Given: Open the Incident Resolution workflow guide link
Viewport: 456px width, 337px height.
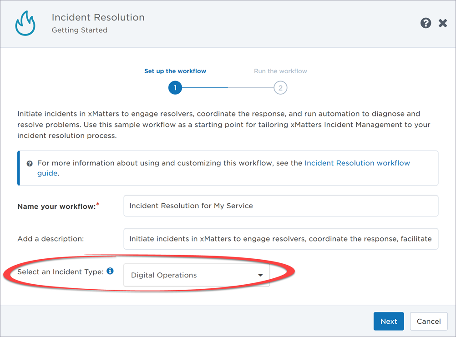Looking at the screenshot, I should pos(357,163).
